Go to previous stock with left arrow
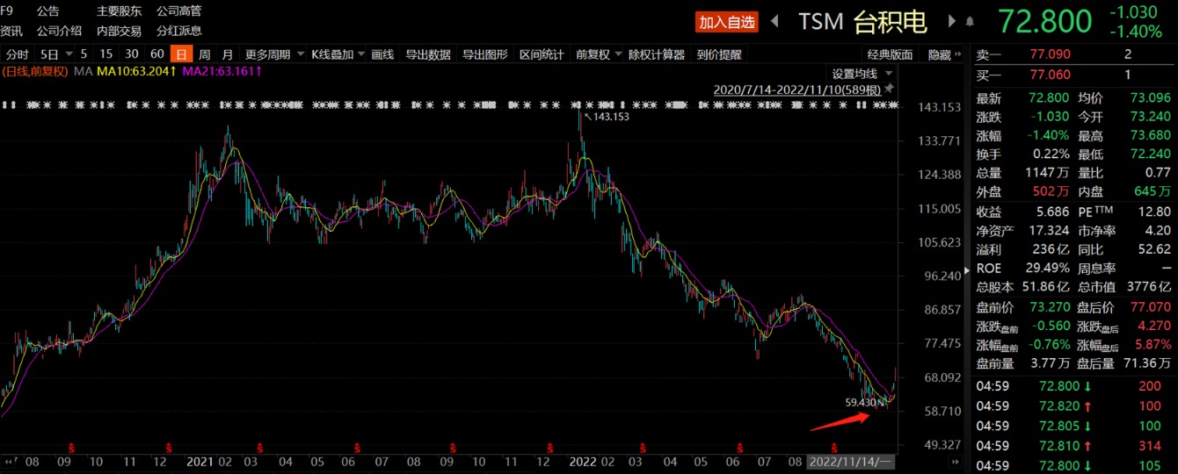This screenshot has height=474, width=1178. pos(774,21)
